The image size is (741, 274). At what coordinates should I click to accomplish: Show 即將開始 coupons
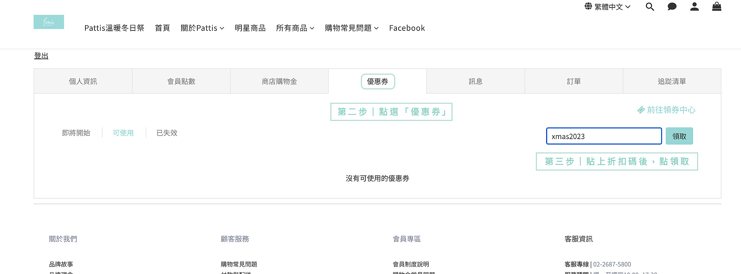[76, 133]
